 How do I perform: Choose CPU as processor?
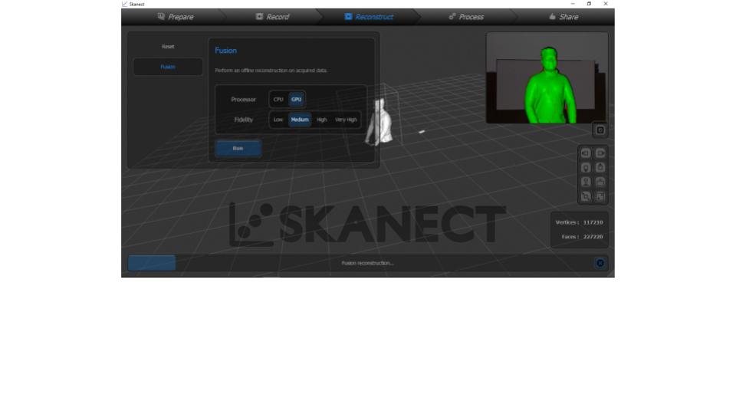click(x=278, y=100)
